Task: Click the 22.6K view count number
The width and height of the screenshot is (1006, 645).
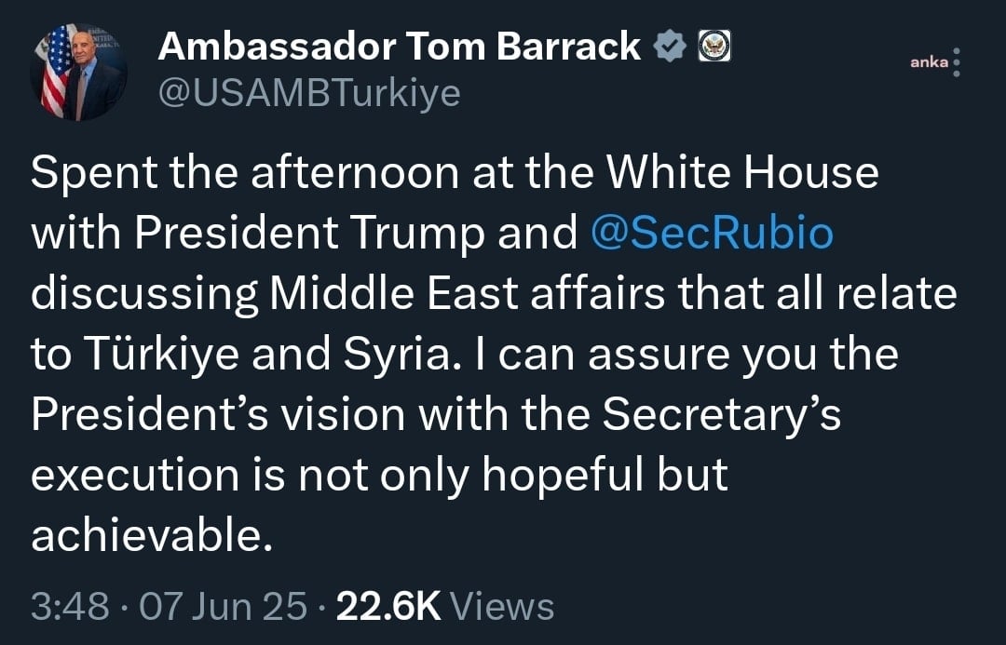Action: 387,608
